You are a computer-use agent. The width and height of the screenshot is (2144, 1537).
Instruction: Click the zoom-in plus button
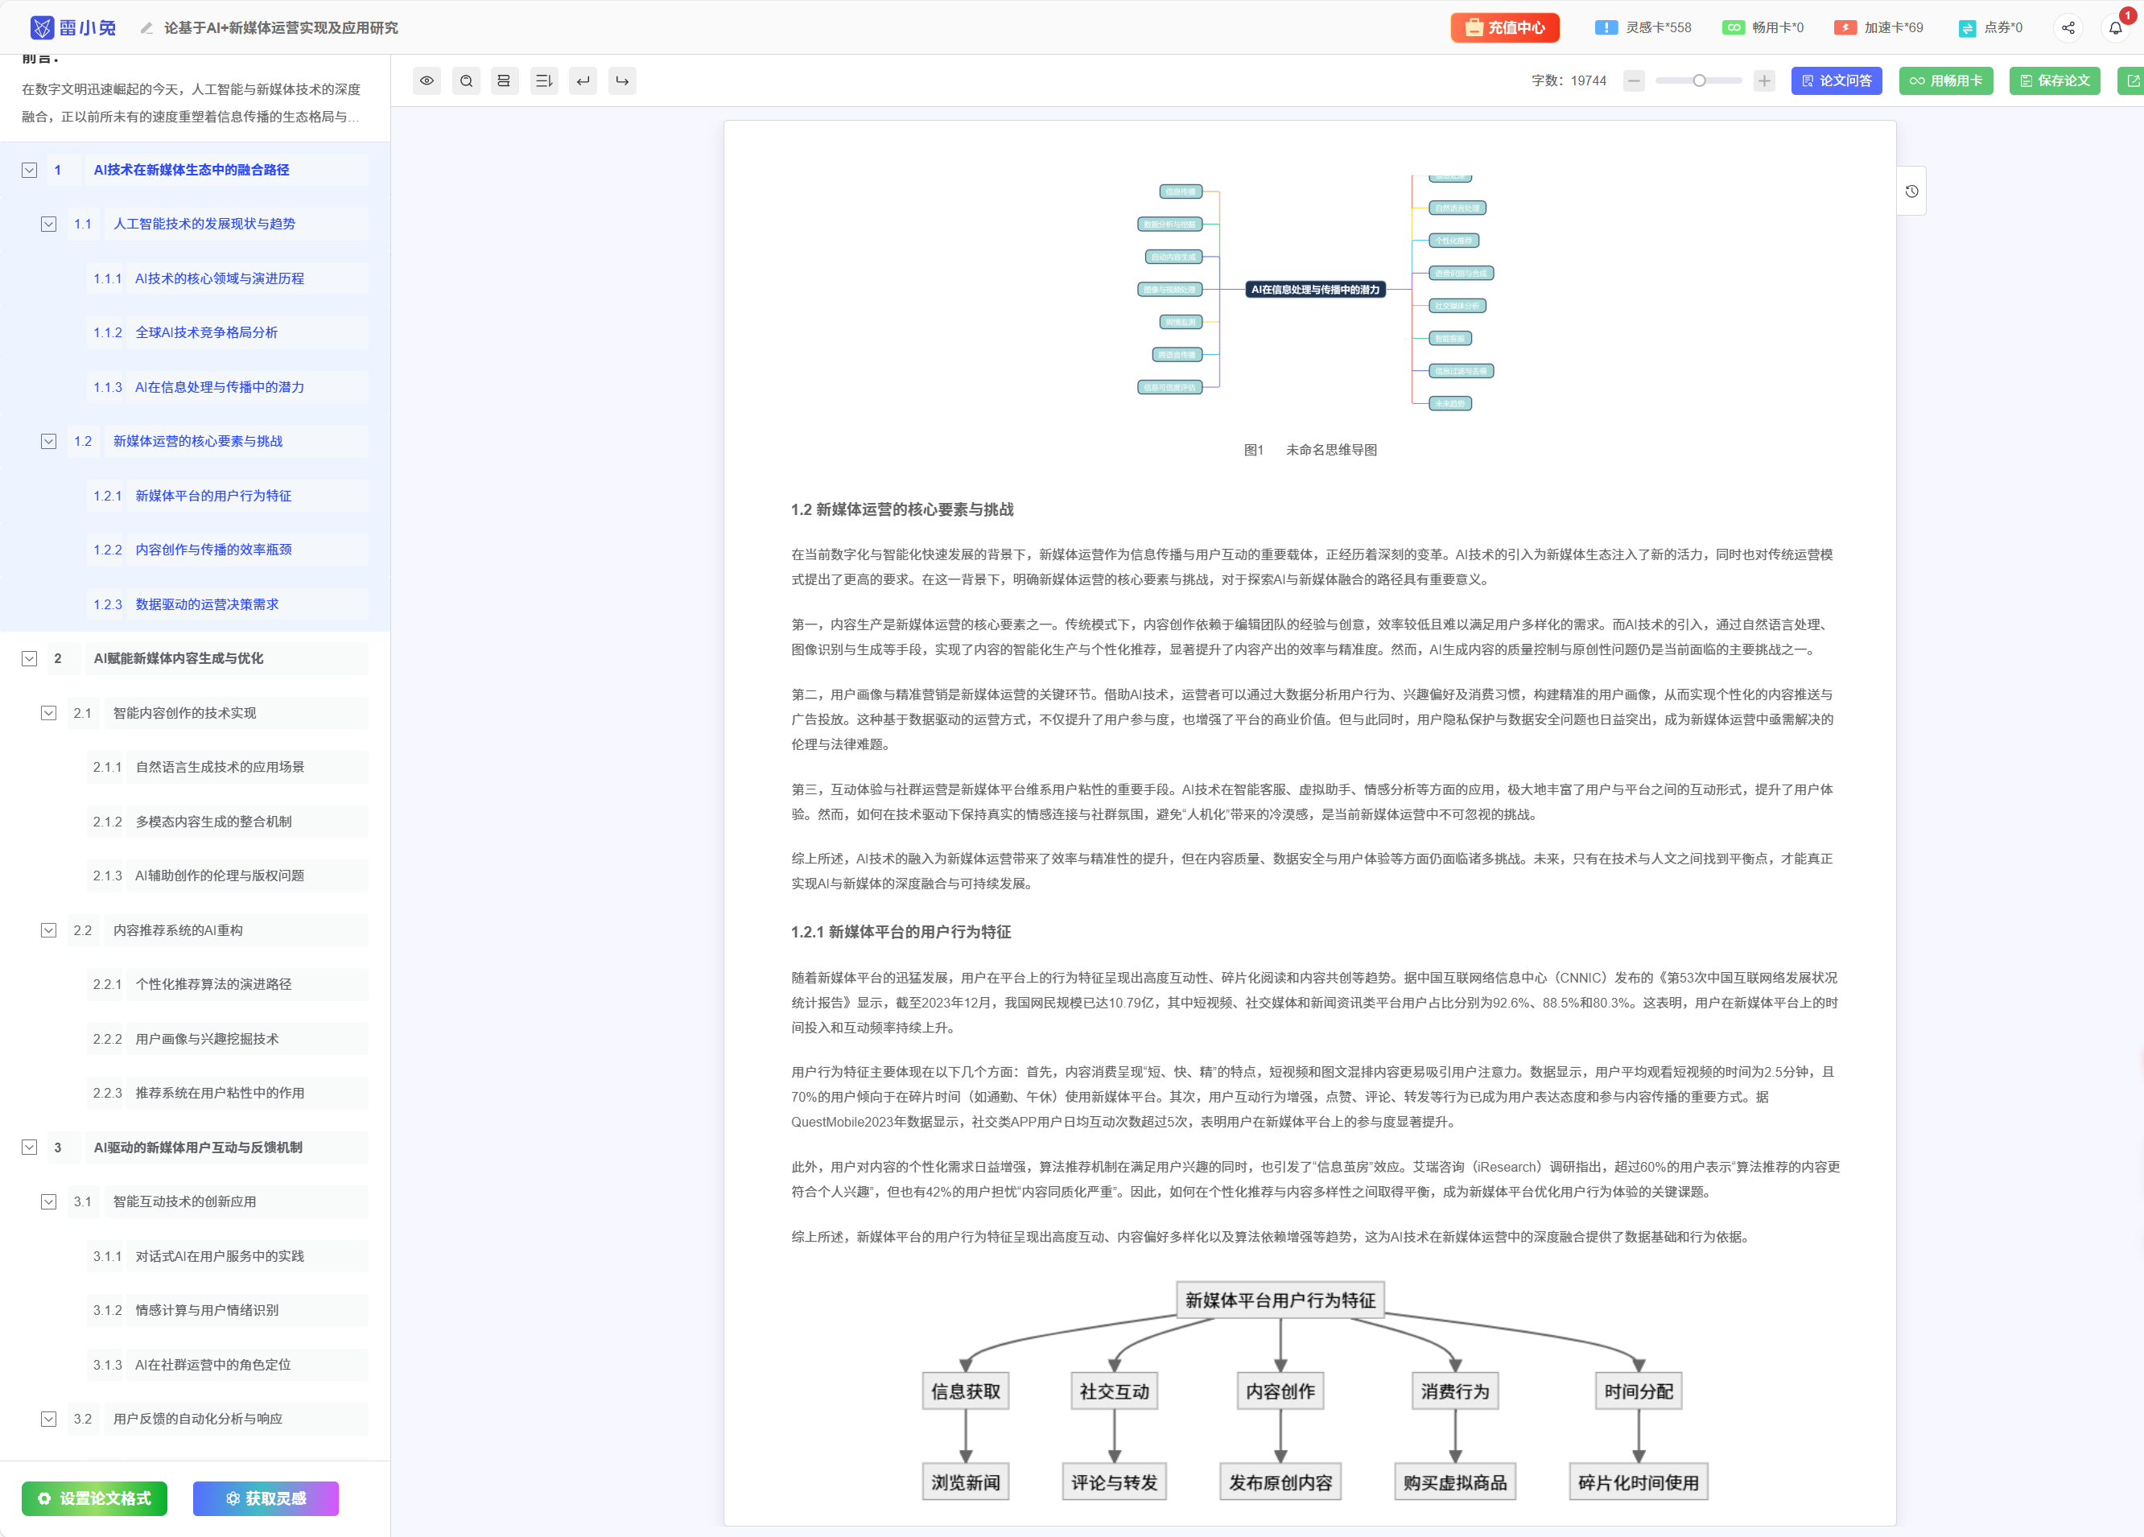click(x=1764, y=81)
